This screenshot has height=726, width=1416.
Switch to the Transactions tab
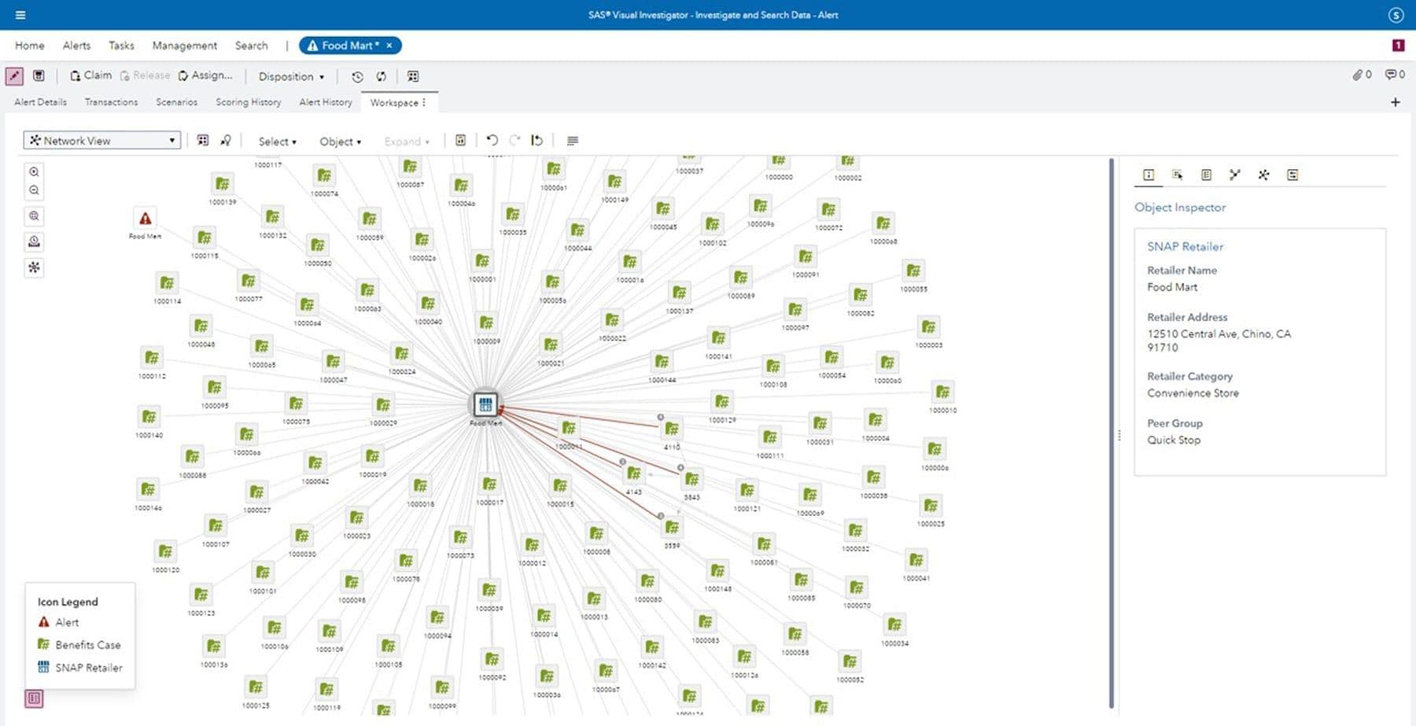point(111,101)
